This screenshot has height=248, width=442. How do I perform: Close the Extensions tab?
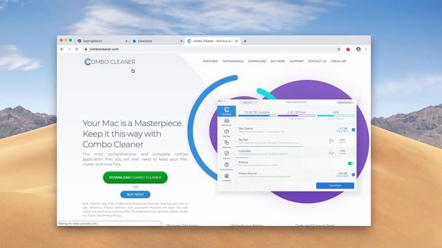[181, 41]
